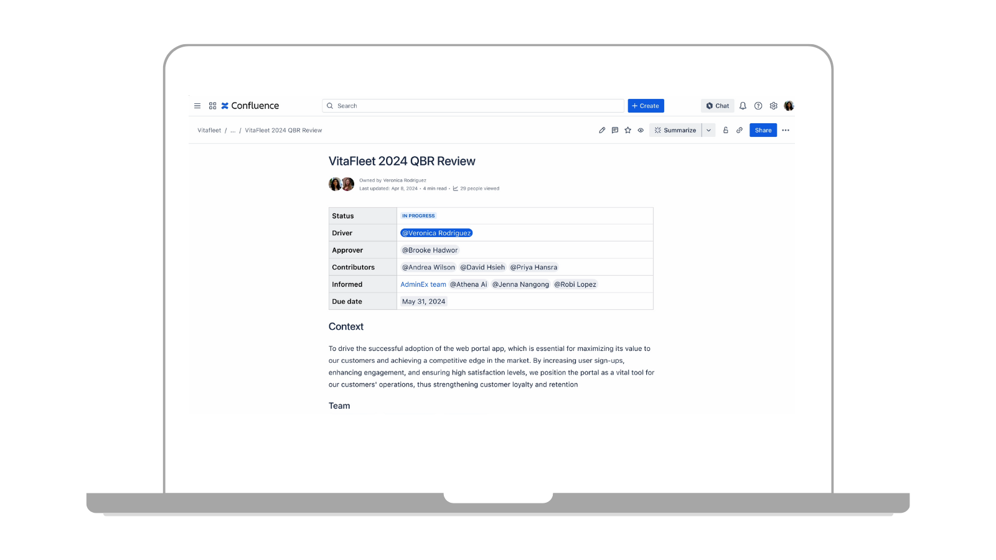Toggle the sidebar with the hamburger icon

[x=197, y=106]
